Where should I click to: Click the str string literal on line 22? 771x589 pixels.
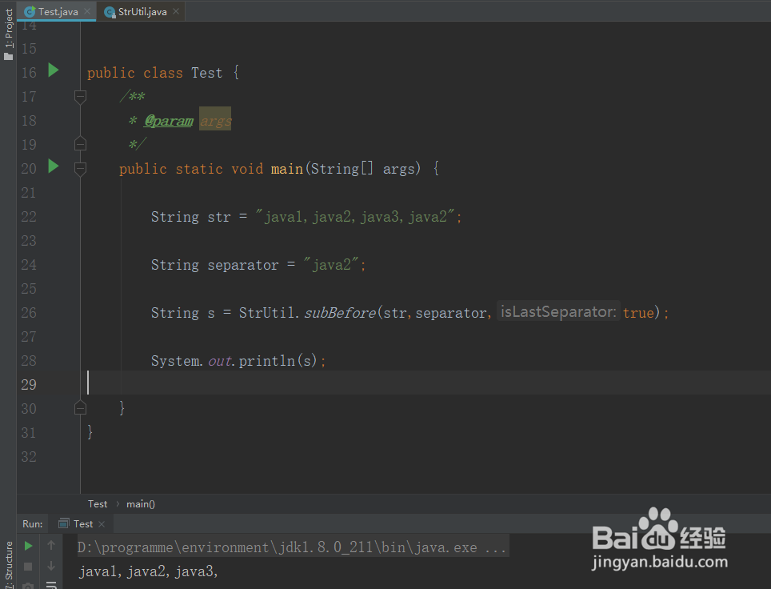pyautogui.click(x=356, y=217)
